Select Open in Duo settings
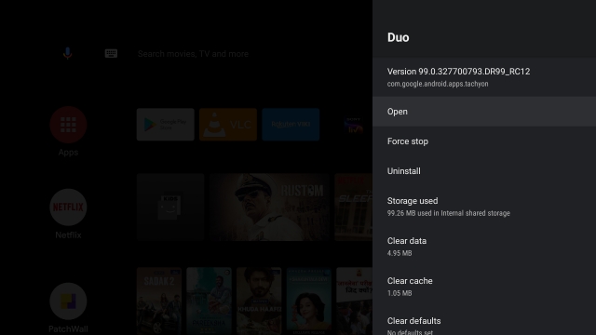The image size is (596, 335). point(484,112)
